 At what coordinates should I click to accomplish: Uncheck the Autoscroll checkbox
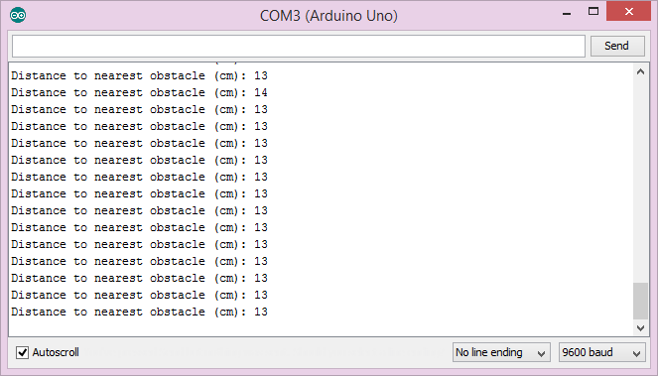click(22, 352)
